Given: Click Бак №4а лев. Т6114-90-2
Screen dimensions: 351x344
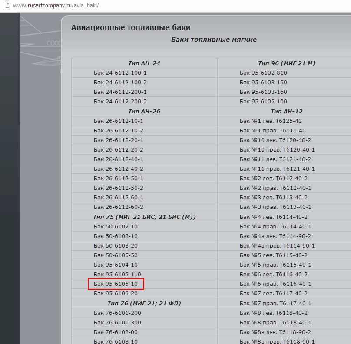Looking at the screenshot, I should [275, 236].
